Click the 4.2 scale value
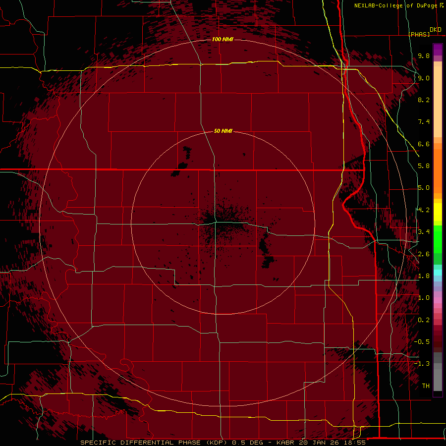The image size is (446, 446). point(424,210)
